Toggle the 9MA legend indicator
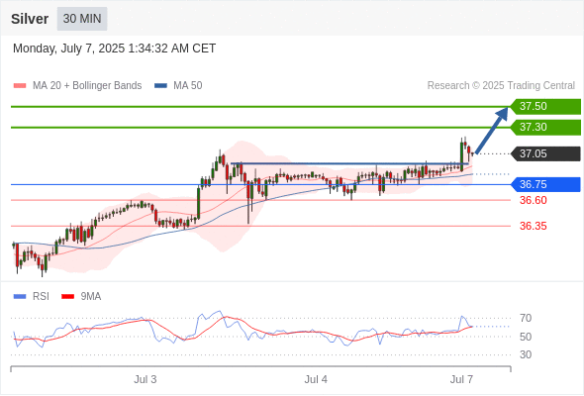Viewport: 584px width, 396px height. 67,297
